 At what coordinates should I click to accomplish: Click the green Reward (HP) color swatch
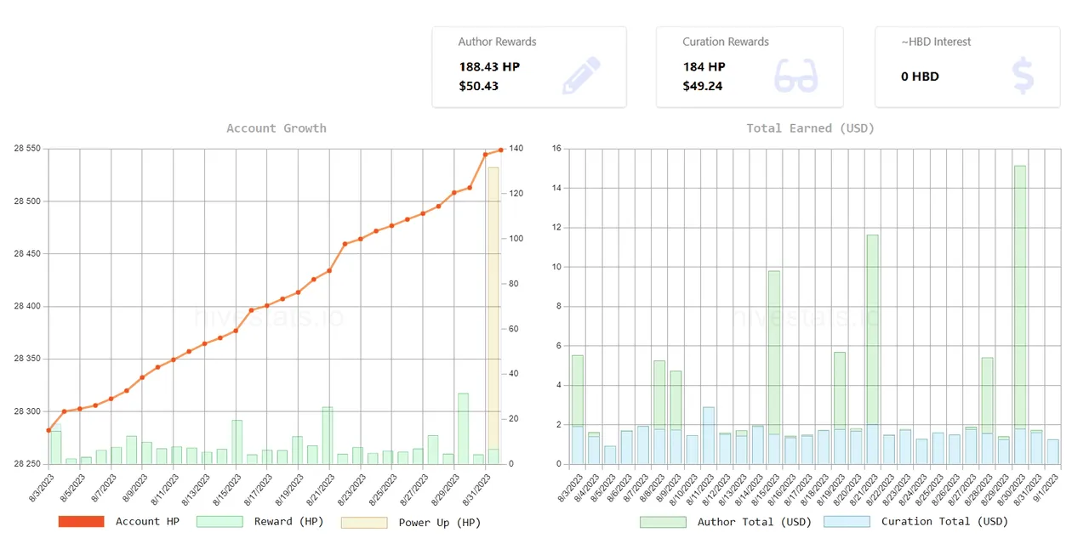coord(220,522)
